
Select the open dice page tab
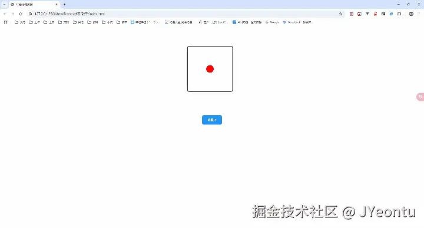tap(34, 5)
